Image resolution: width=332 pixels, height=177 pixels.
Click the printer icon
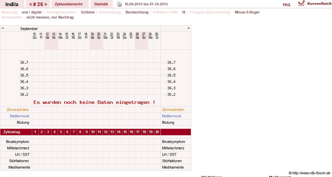pos(119,4)
